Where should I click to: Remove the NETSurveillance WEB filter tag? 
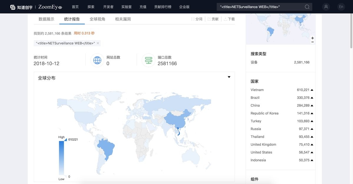click(x=98, y=43)
